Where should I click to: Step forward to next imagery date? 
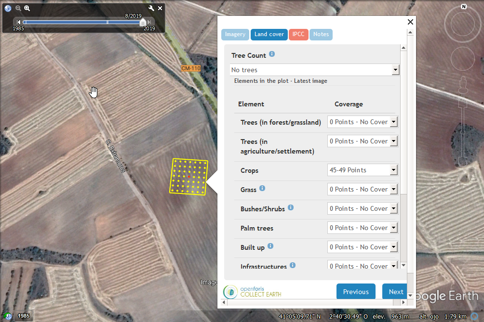[x=149, y=22]
